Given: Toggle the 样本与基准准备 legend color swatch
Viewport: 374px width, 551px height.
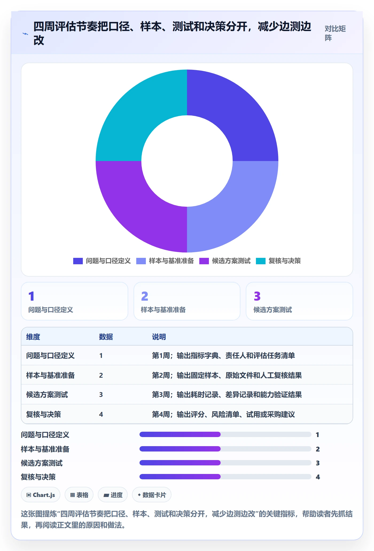Looking at the screenshot, I should pos(141,261).
